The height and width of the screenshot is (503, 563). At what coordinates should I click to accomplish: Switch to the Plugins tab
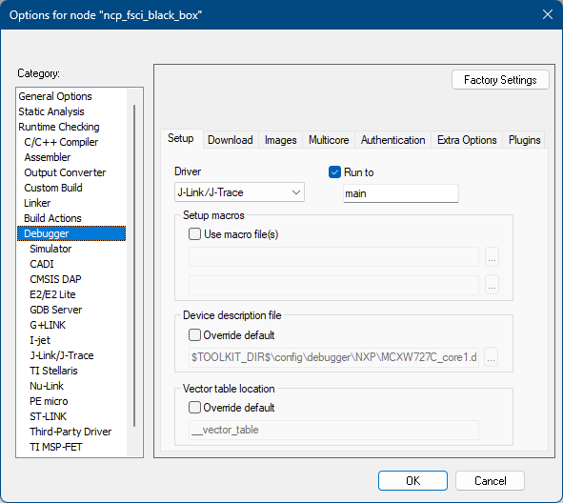pos(524,140)
